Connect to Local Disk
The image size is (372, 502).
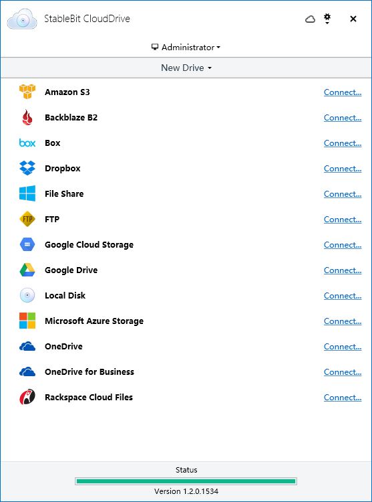343,295
